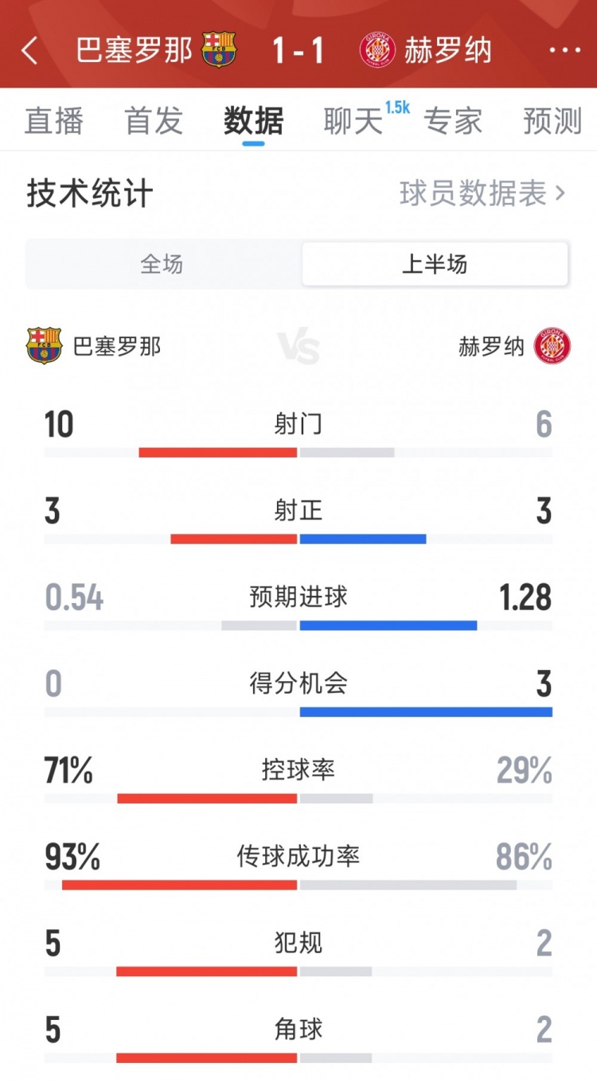Image resolution: width=597 pixels, height=1082 pixels.
Task: Tap Girona crest in the score header
Action: pos(377,50)
